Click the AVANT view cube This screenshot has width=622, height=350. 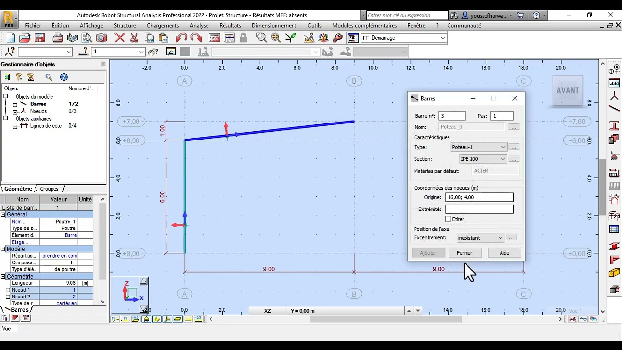tap(568, 90)
